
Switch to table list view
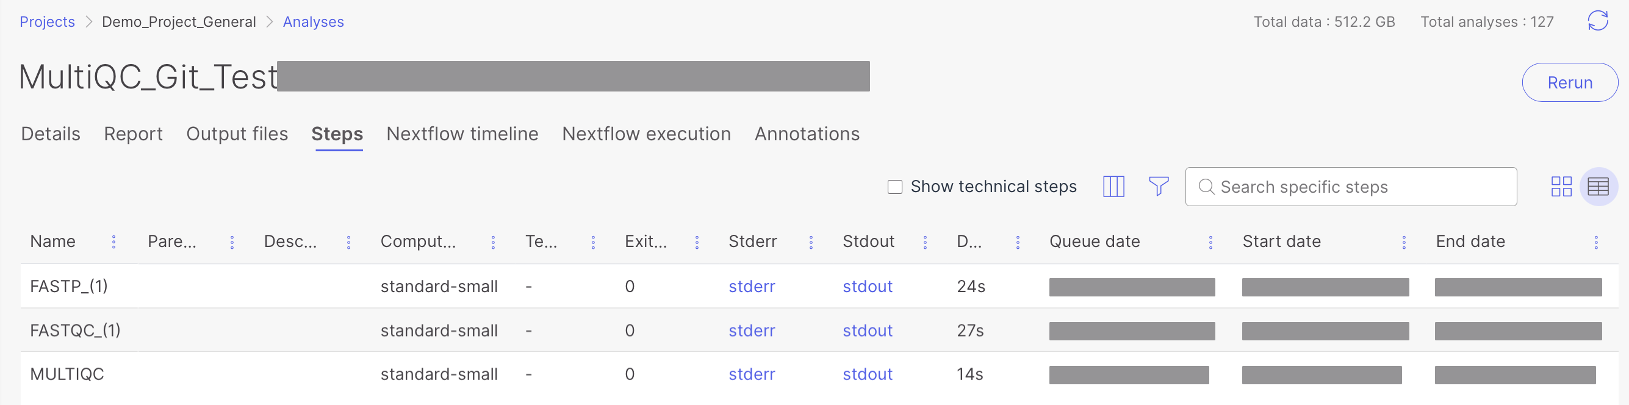pos(1597,187)
